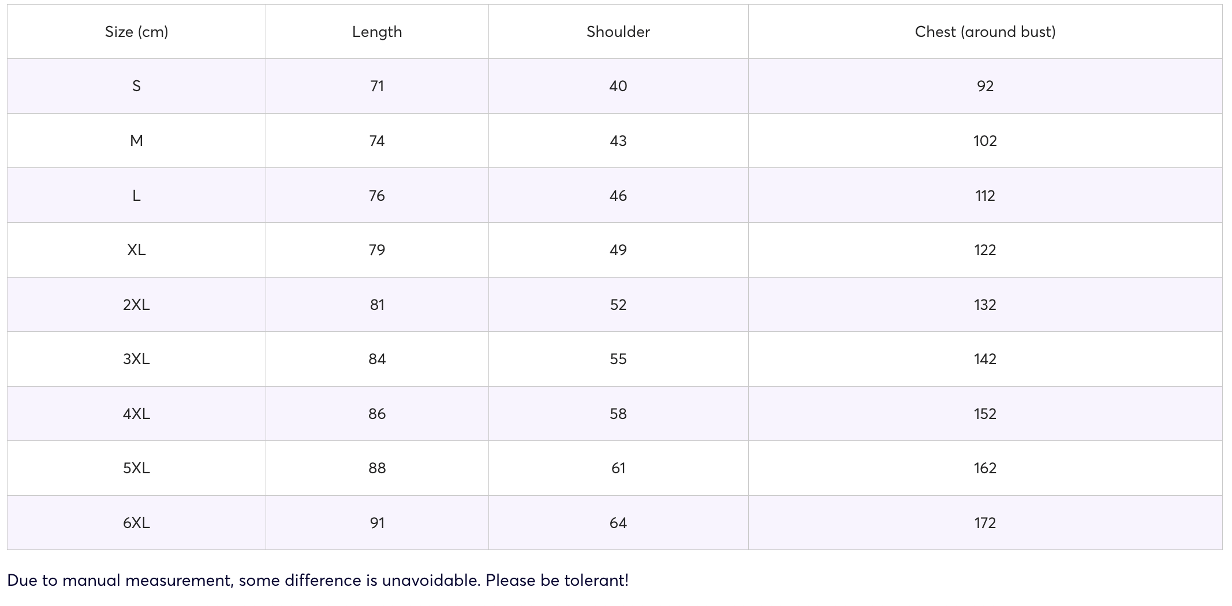Select the L size cell

tap(136, 196)
